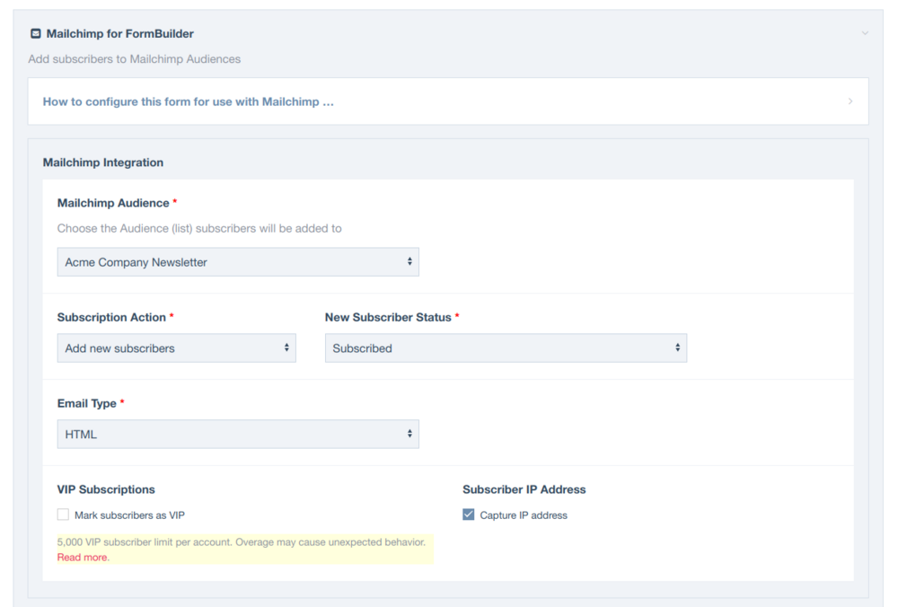Click the Mailchimp Integration section heading

[x=103, y=163]
